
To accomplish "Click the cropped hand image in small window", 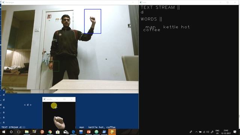I will (60, 123).
